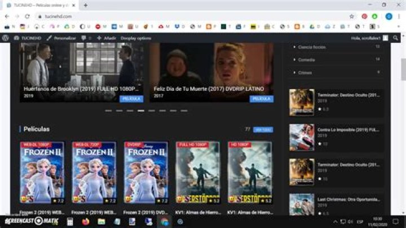Expand the Crimen genre arrow
The image size is (406, 228).
point(294,73)
